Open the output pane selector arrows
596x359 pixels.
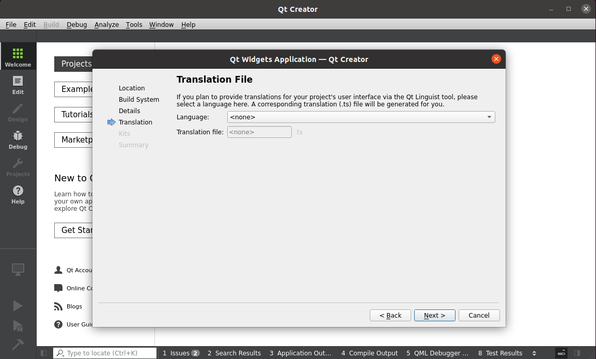click(534, 353)
